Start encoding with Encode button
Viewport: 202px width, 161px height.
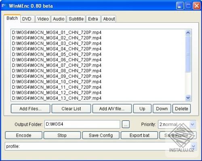coord(24,135)
